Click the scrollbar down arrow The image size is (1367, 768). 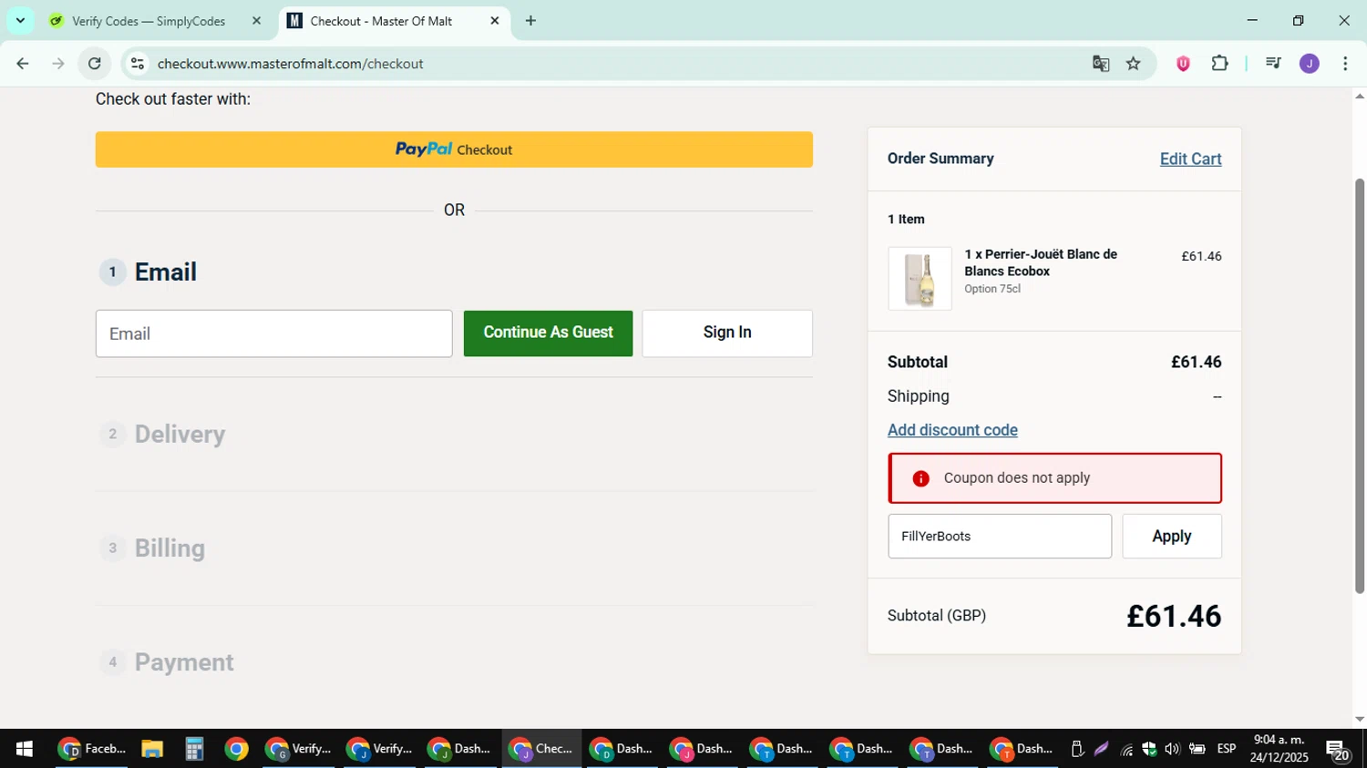(x=1360, y=720)
